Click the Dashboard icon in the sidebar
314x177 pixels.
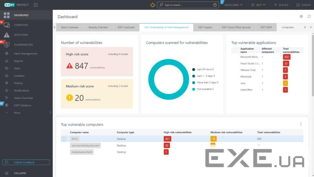coord(6,15)
